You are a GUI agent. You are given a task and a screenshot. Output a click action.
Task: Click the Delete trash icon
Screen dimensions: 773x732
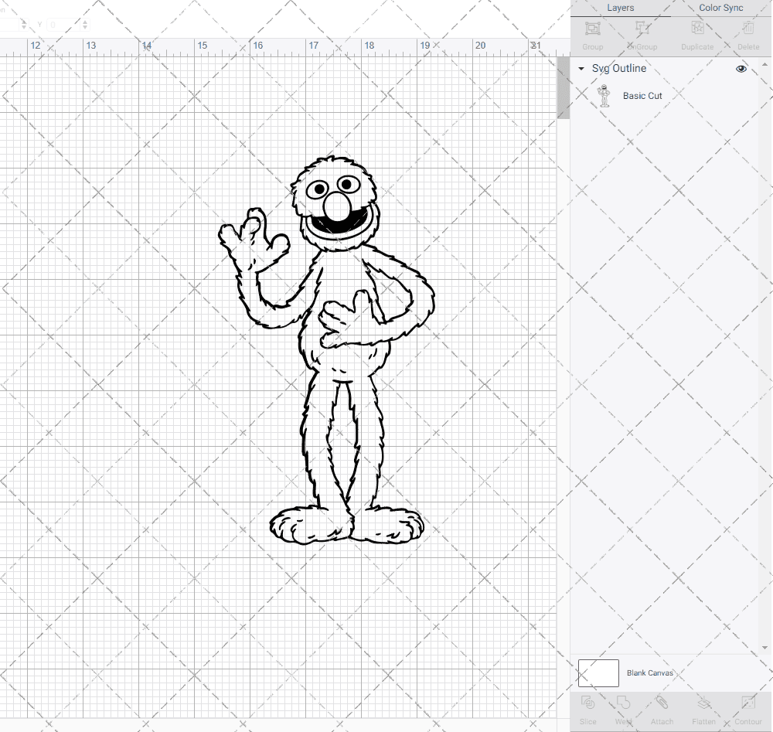click(x=748, y=29)
